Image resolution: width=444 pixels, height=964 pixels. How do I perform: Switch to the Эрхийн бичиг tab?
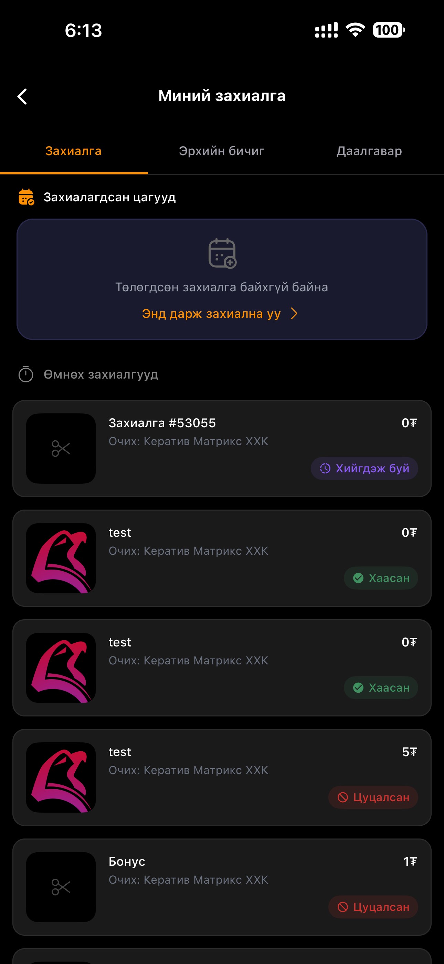[222, 151]
